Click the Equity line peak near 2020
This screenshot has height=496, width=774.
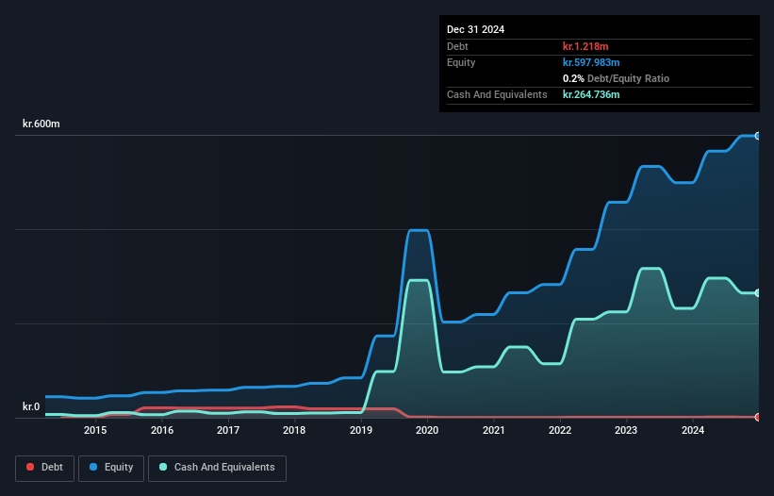click(418, 230)
